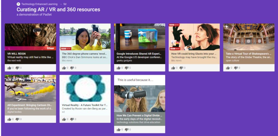Image resolution: width=278 pixels, height=136 pixels.
Task: Like the How VR could bring Glasto post
Action: 173,68
